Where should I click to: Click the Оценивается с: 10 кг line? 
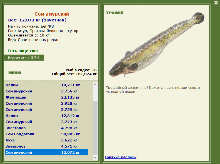[29, 35]
